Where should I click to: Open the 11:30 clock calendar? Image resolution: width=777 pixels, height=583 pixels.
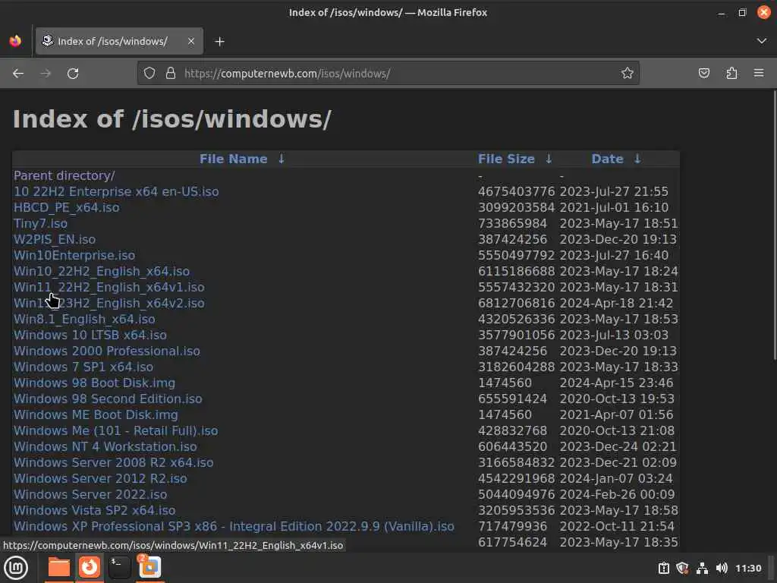point(748,568)
